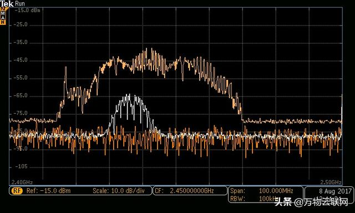Click the -35.0 axis label
Screen dimensions: 355x213
(x=21, y=42)
